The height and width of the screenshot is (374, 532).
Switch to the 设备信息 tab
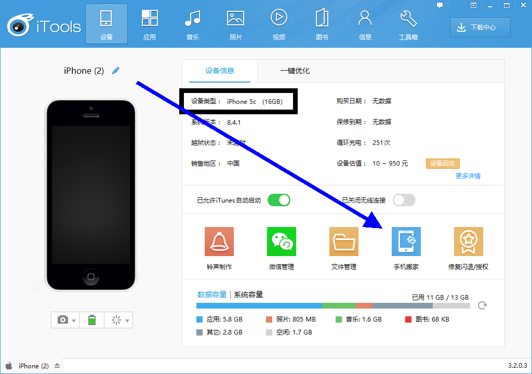(x=220, y=71)
